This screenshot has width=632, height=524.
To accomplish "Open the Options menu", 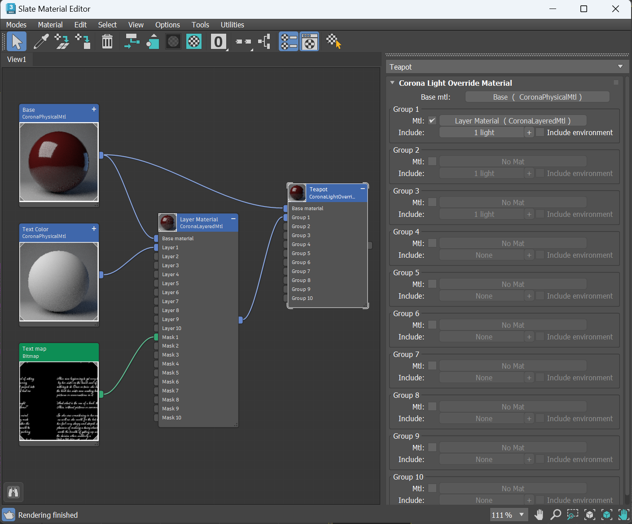I will coord(167,25).
